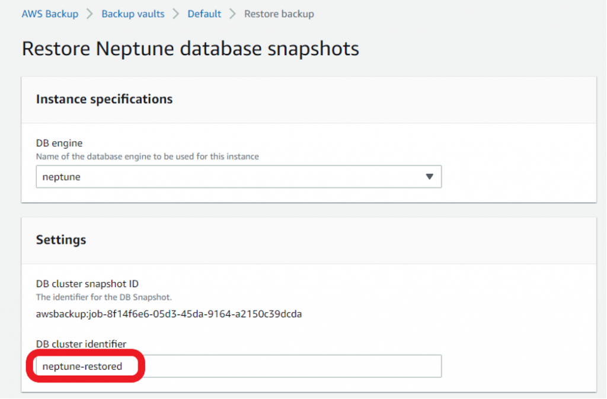Go to the Default vault breadcrumb
607x399 pixels.
pos(204,14)
